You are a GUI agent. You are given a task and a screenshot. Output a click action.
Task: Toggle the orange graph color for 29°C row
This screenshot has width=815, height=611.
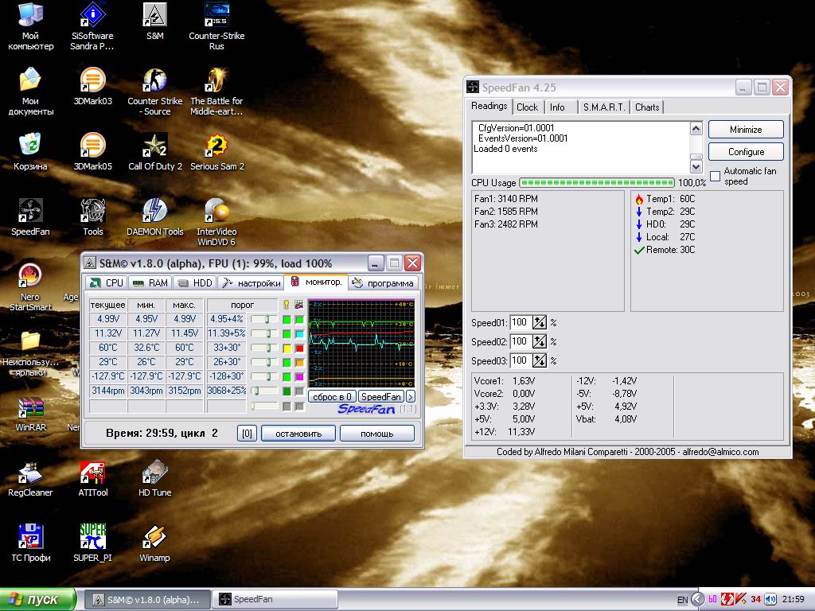coord(299,362)
